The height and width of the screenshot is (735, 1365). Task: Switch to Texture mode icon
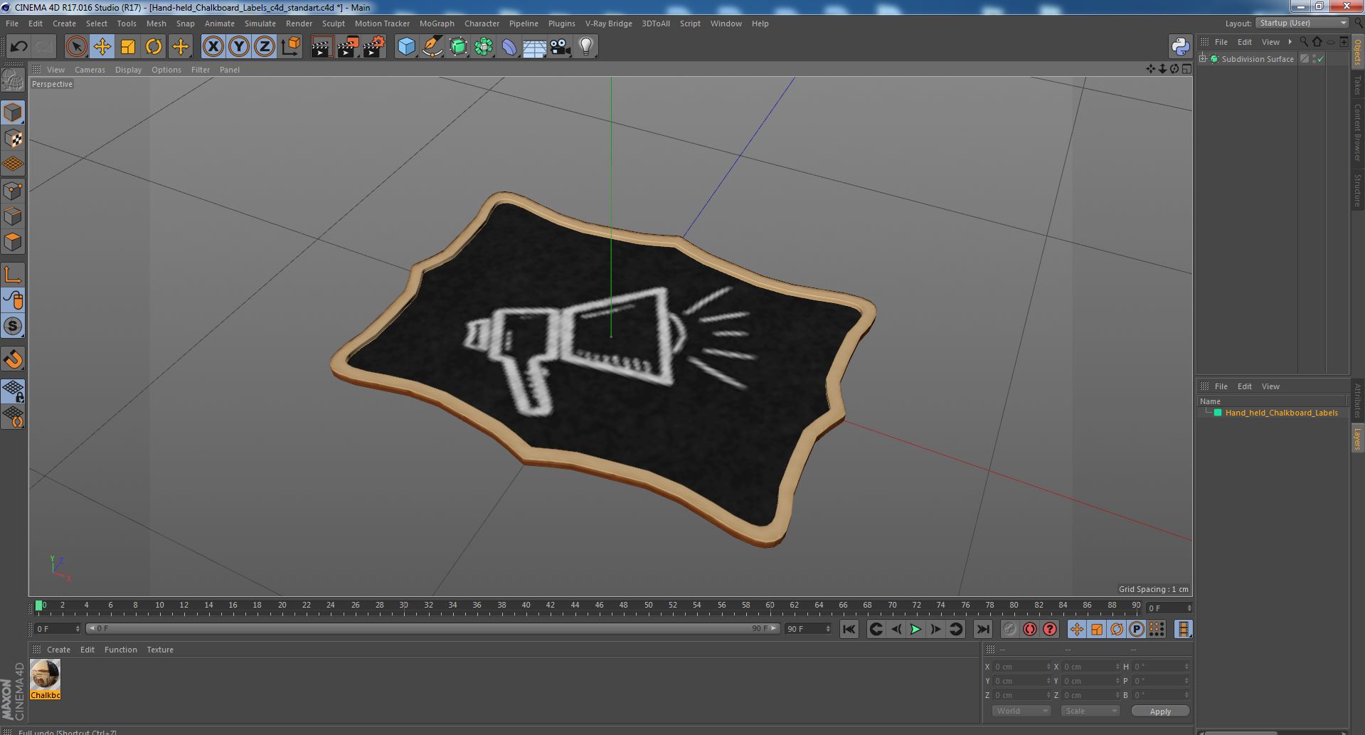[13, 138]
